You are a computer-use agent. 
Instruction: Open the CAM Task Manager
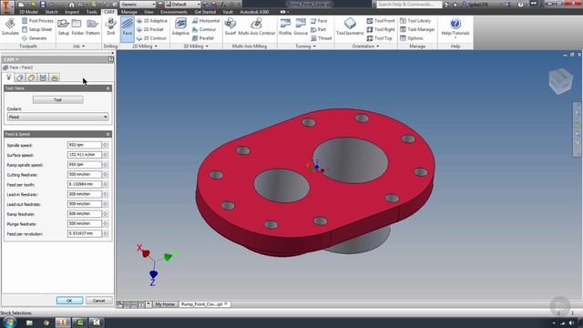click(417, 29)
